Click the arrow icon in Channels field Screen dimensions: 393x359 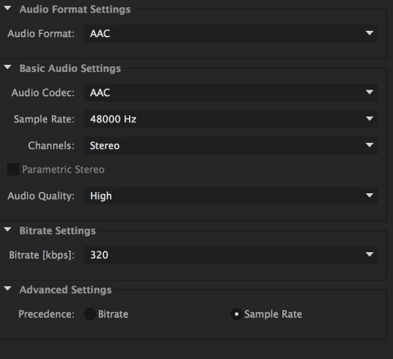click(x=369, y=145)
